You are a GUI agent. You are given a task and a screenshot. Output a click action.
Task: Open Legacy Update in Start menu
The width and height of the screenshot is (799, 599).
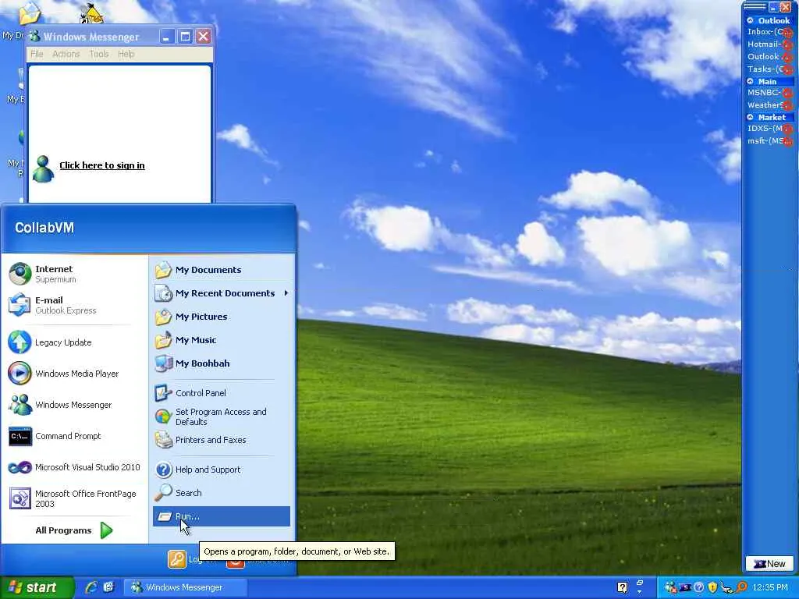(76, 342)
